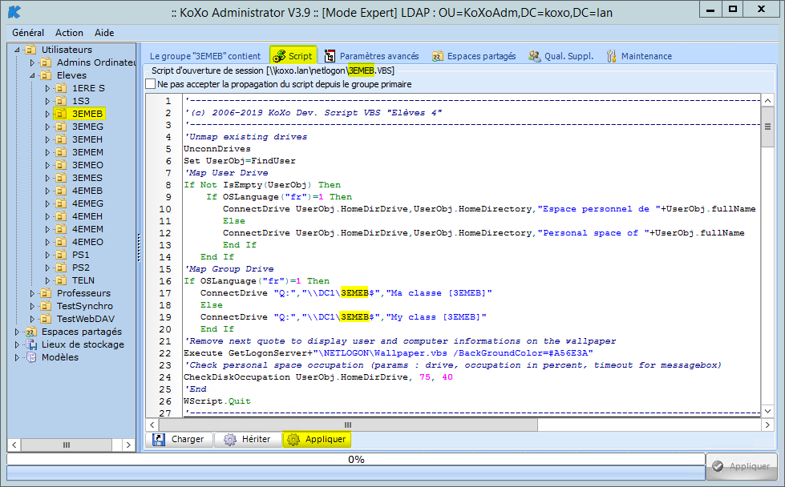Click the PS1 folder icon
Viewport: 785px width, 487px height.
pos(61,255)
